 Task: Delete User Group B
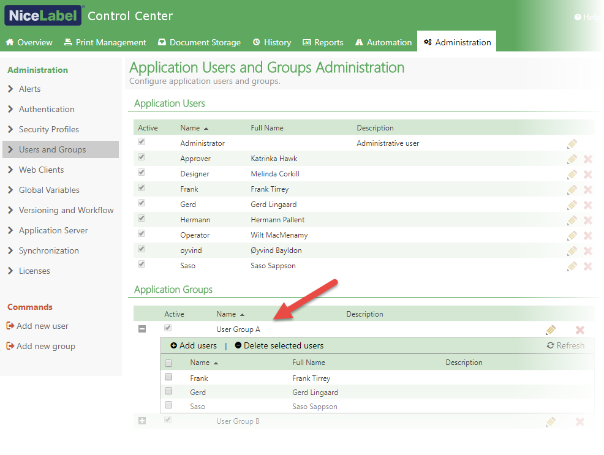tap(579, 422)
